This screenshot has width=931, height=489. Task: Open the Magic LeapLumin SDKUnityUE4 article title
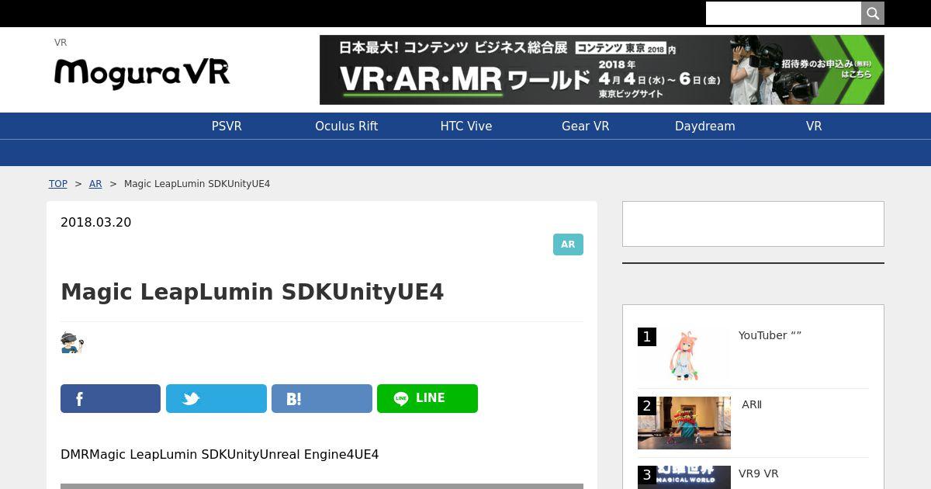[252, 292]
